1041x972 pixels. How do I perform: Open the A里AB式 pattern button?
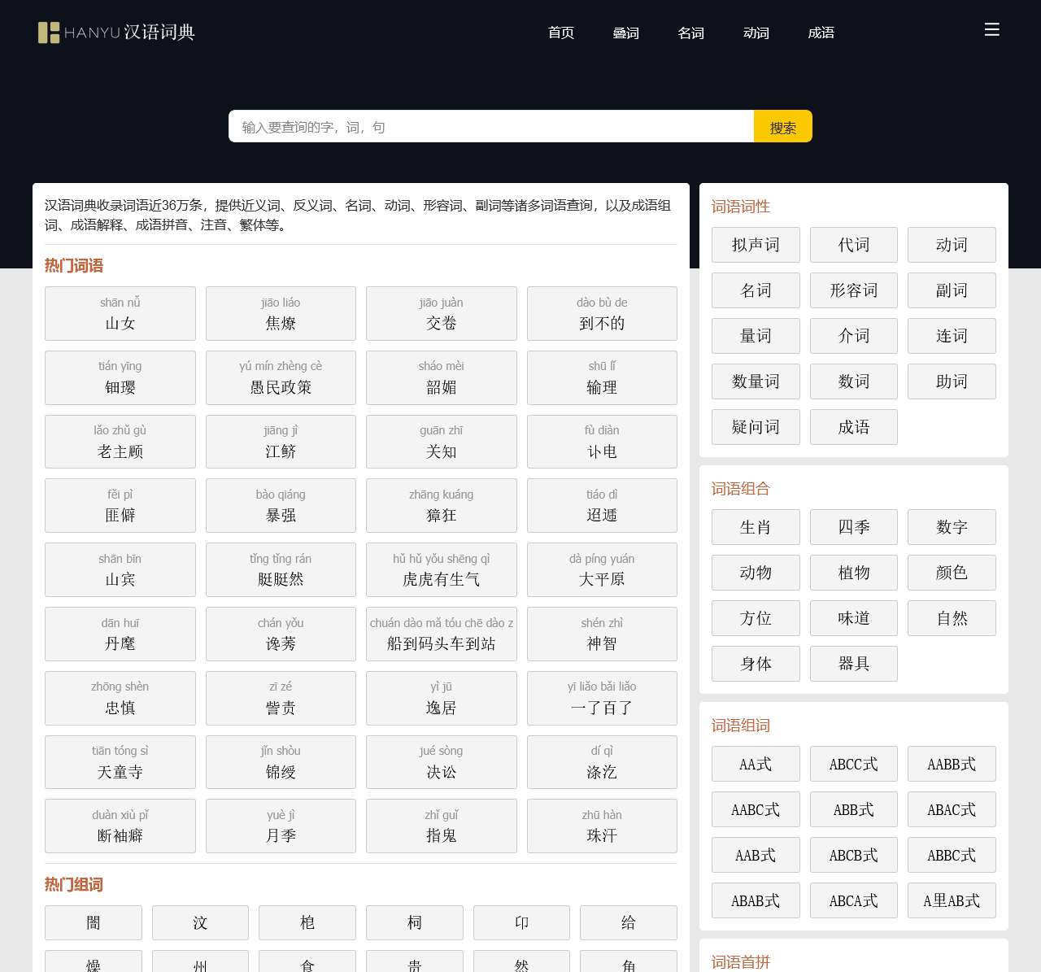[951, 900]
